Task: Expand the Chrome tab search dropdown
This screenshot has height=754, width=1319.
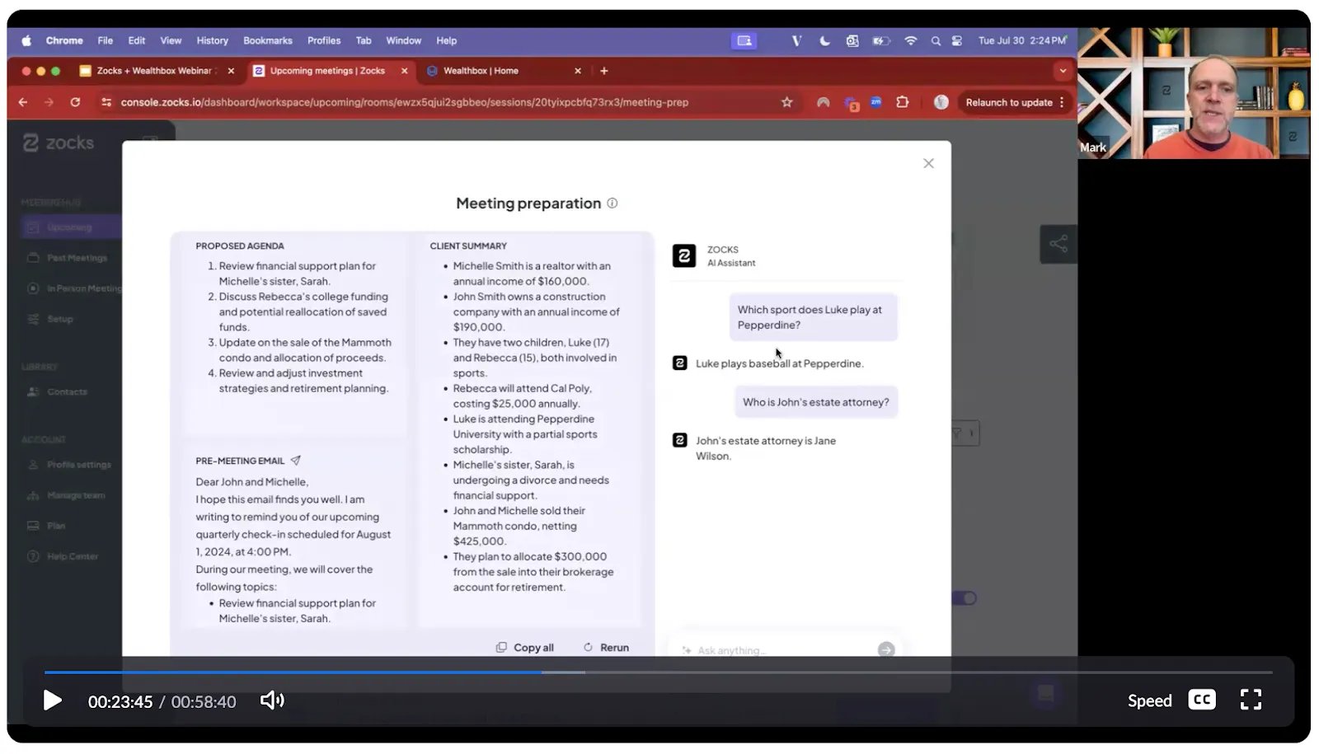Action: (1063, 71)
